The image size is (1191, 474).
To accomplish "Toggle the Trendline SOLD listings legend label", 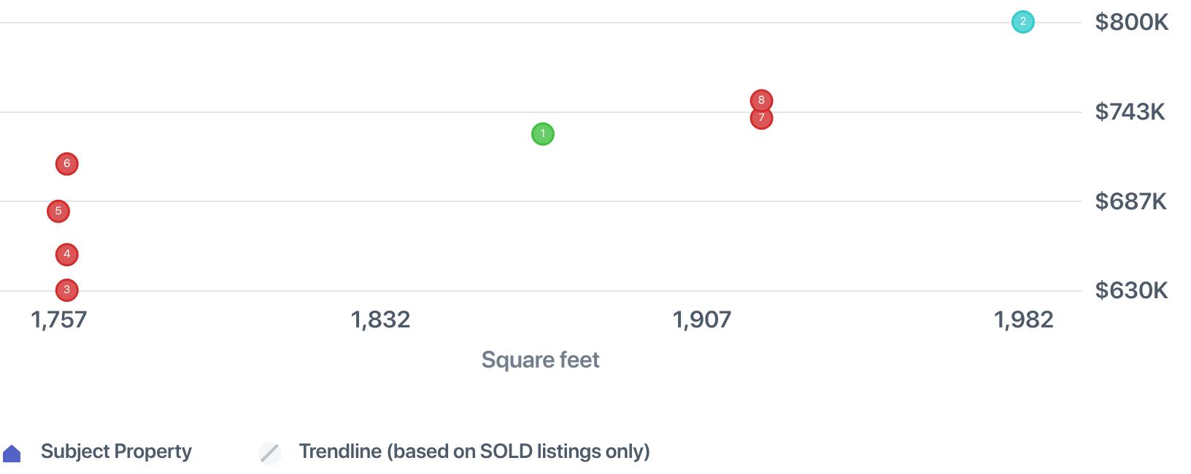I will point(474,451).
